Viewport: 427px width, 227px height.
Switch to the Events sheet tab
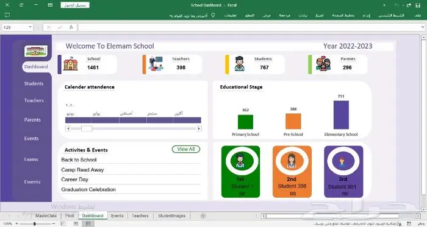[117, 215]
